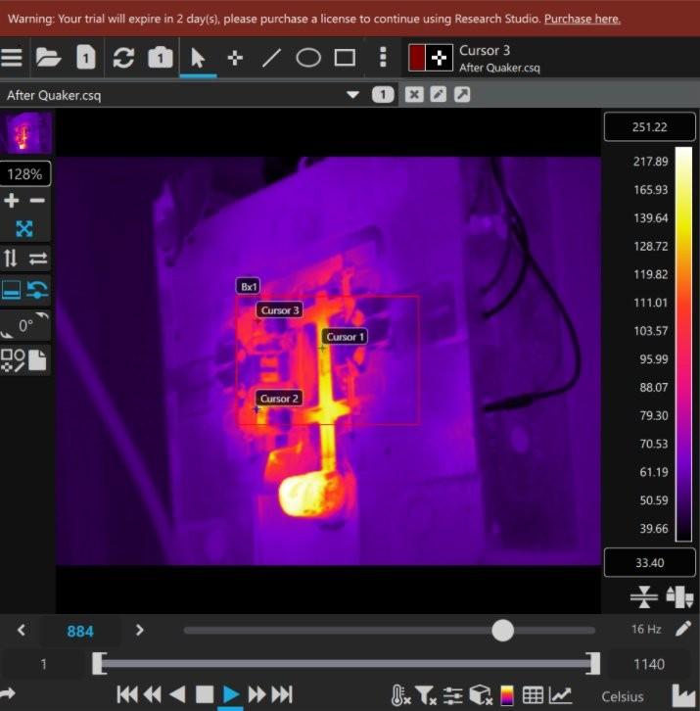
Task: Select the arrow pointer tool
Action: click(x=198, y=58)
